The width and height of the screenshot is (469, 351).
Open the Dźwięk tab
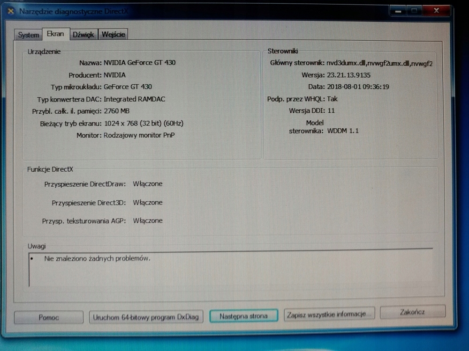point(83,35)
